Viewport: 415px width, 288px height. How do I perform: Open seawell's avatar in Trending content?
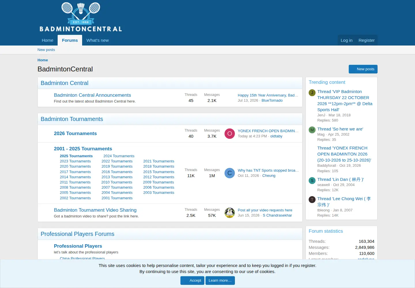pyautogui.click(x=312, y=181)
